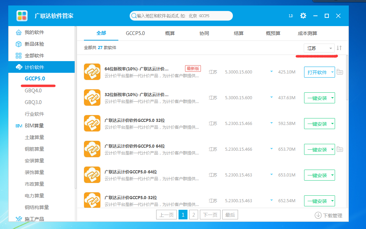Select GBQ3.0 in sidebar

coord(33,102)
